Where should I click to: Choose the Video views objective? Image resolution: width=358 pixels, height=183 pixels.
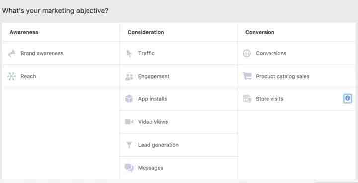[179, 122]
